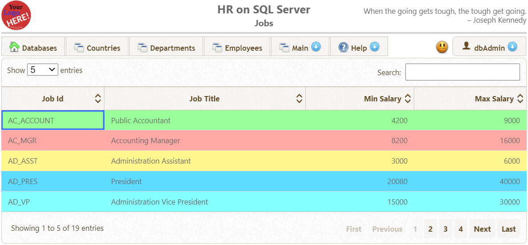This screenshot has width=528, height=245.
Task: Open the Employees menu item
Action: pos(237,47)
